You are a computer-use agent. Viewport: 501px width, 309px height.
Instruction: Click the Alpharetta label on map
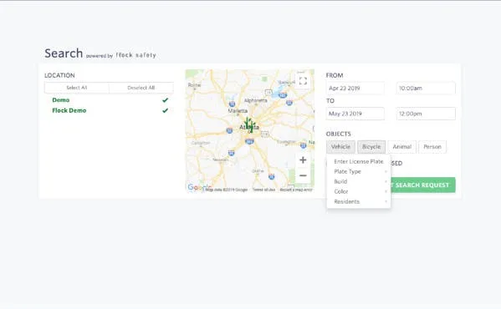point(255,100)
